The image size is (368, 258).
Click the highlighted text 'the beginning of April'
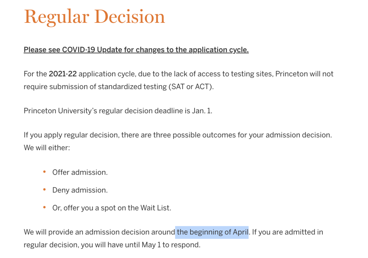pos(212,232)
